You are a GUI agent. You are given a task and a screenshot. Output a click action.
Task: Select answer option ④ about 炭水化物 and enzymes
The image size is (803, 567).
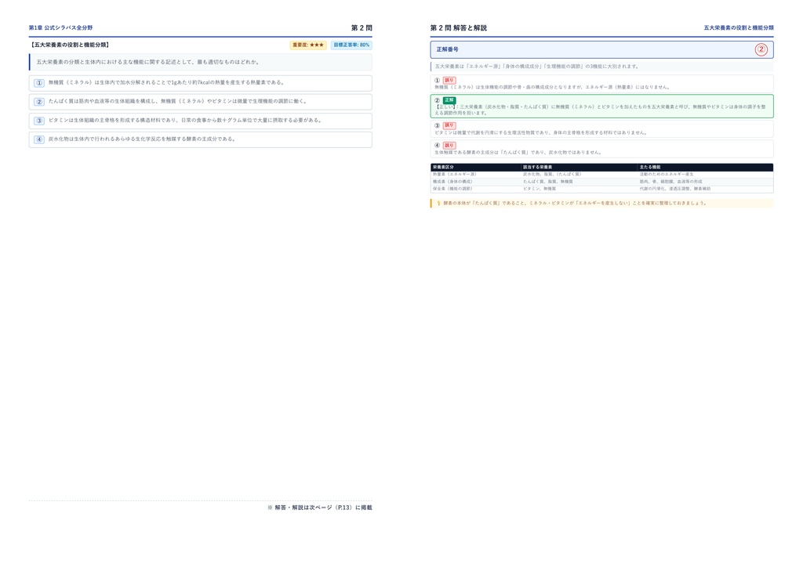tap(200, 139)
